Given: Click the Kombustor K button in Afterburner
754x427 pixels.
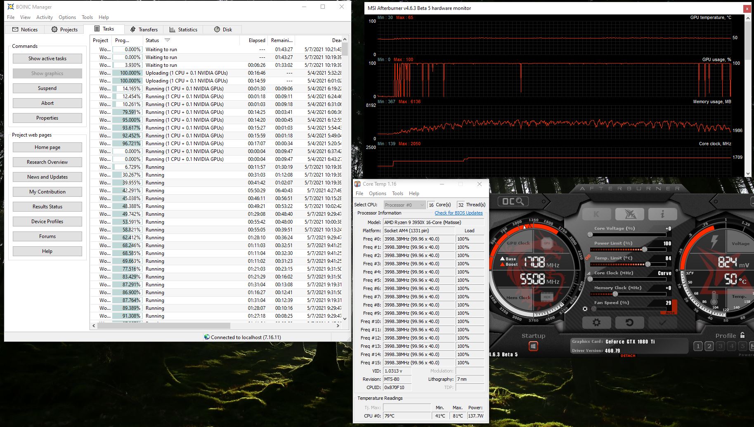Looking at the screenshot, I should [x=596, y=214].
